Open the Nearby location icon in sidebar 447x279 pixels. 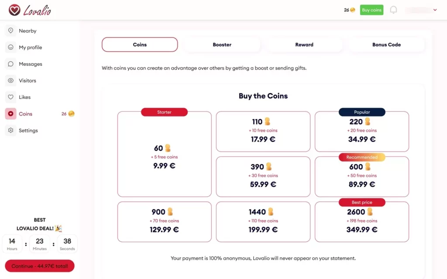(x=11, y=31)
